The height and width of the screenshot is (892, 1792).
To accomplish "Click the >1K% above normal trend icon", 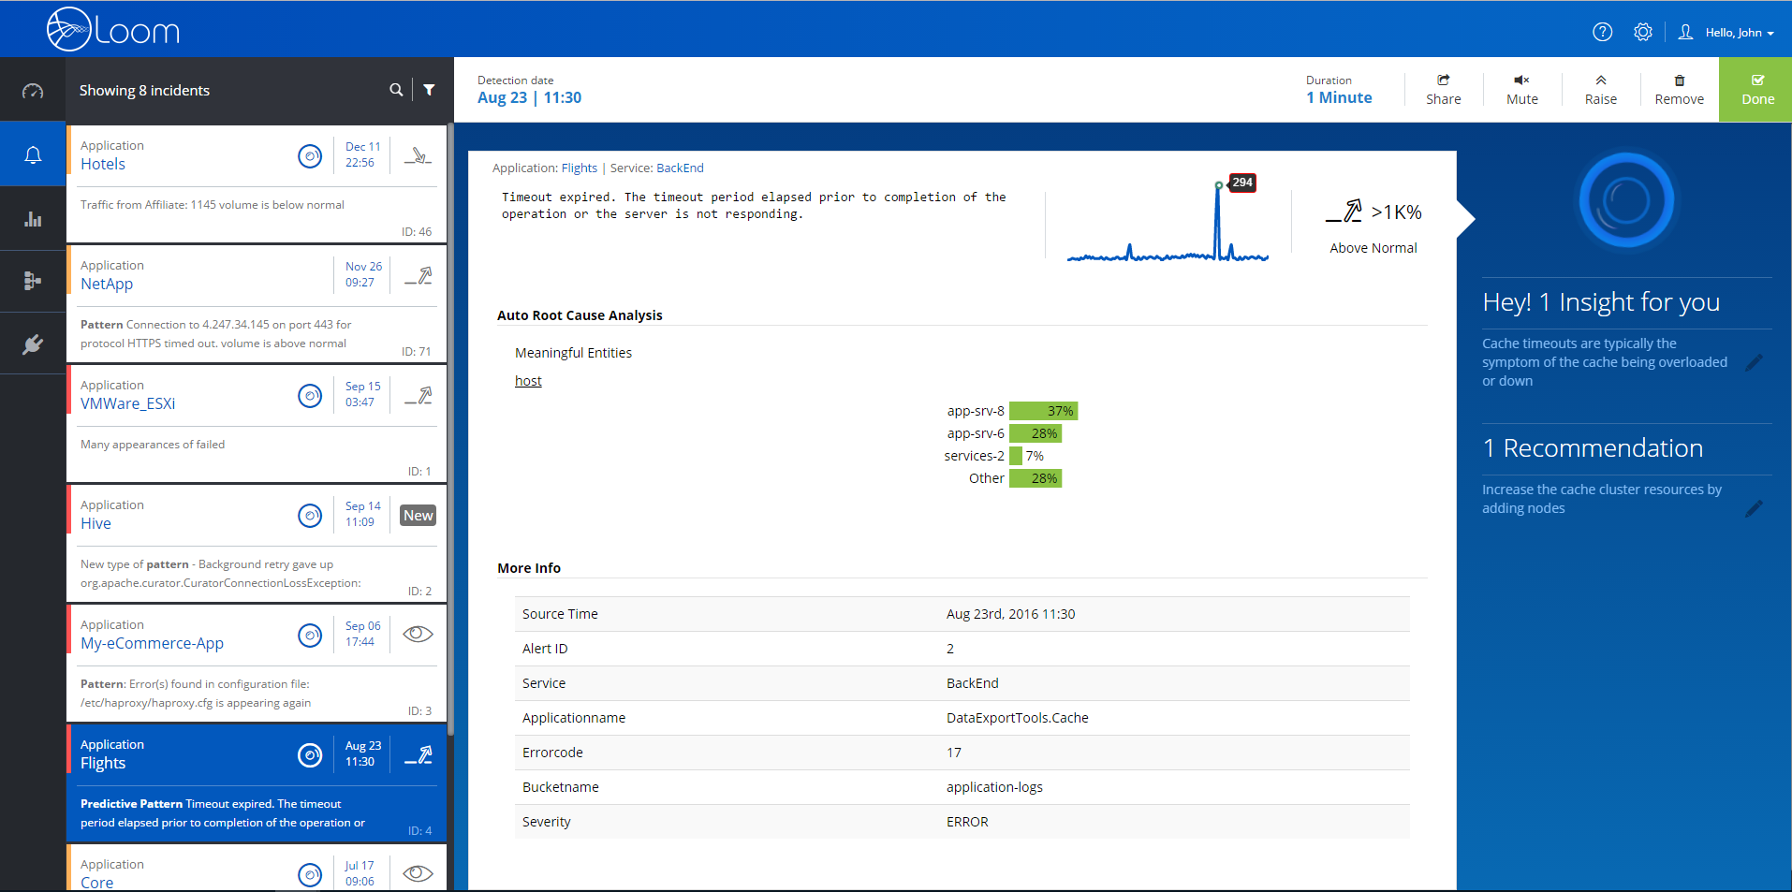I will pyautogui.click(x=1344, y=212).
